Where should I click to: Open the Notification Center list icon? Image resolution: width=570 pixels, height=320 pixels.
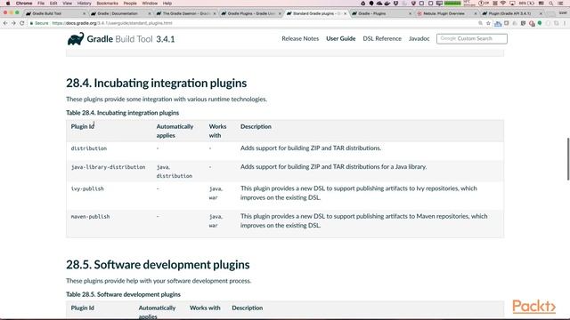pyautogui.click(x=561, y=4)
